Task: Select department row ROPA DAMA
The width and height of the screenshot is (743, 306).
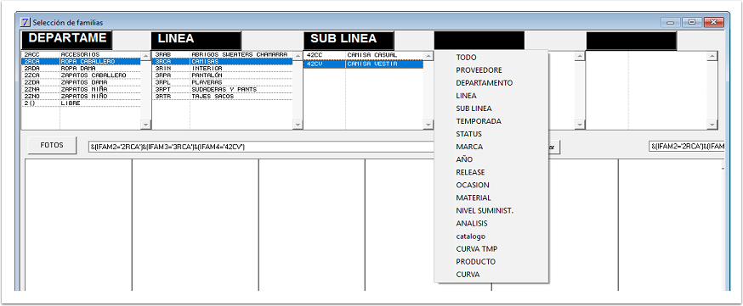Action: click(x=81, y=69)
